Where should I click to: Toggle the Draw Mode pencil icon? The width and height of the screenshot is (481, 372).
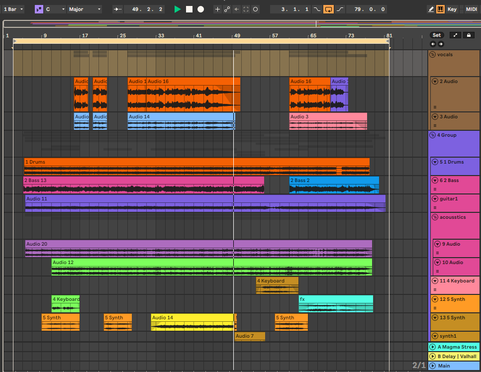(x=431, y=9)
